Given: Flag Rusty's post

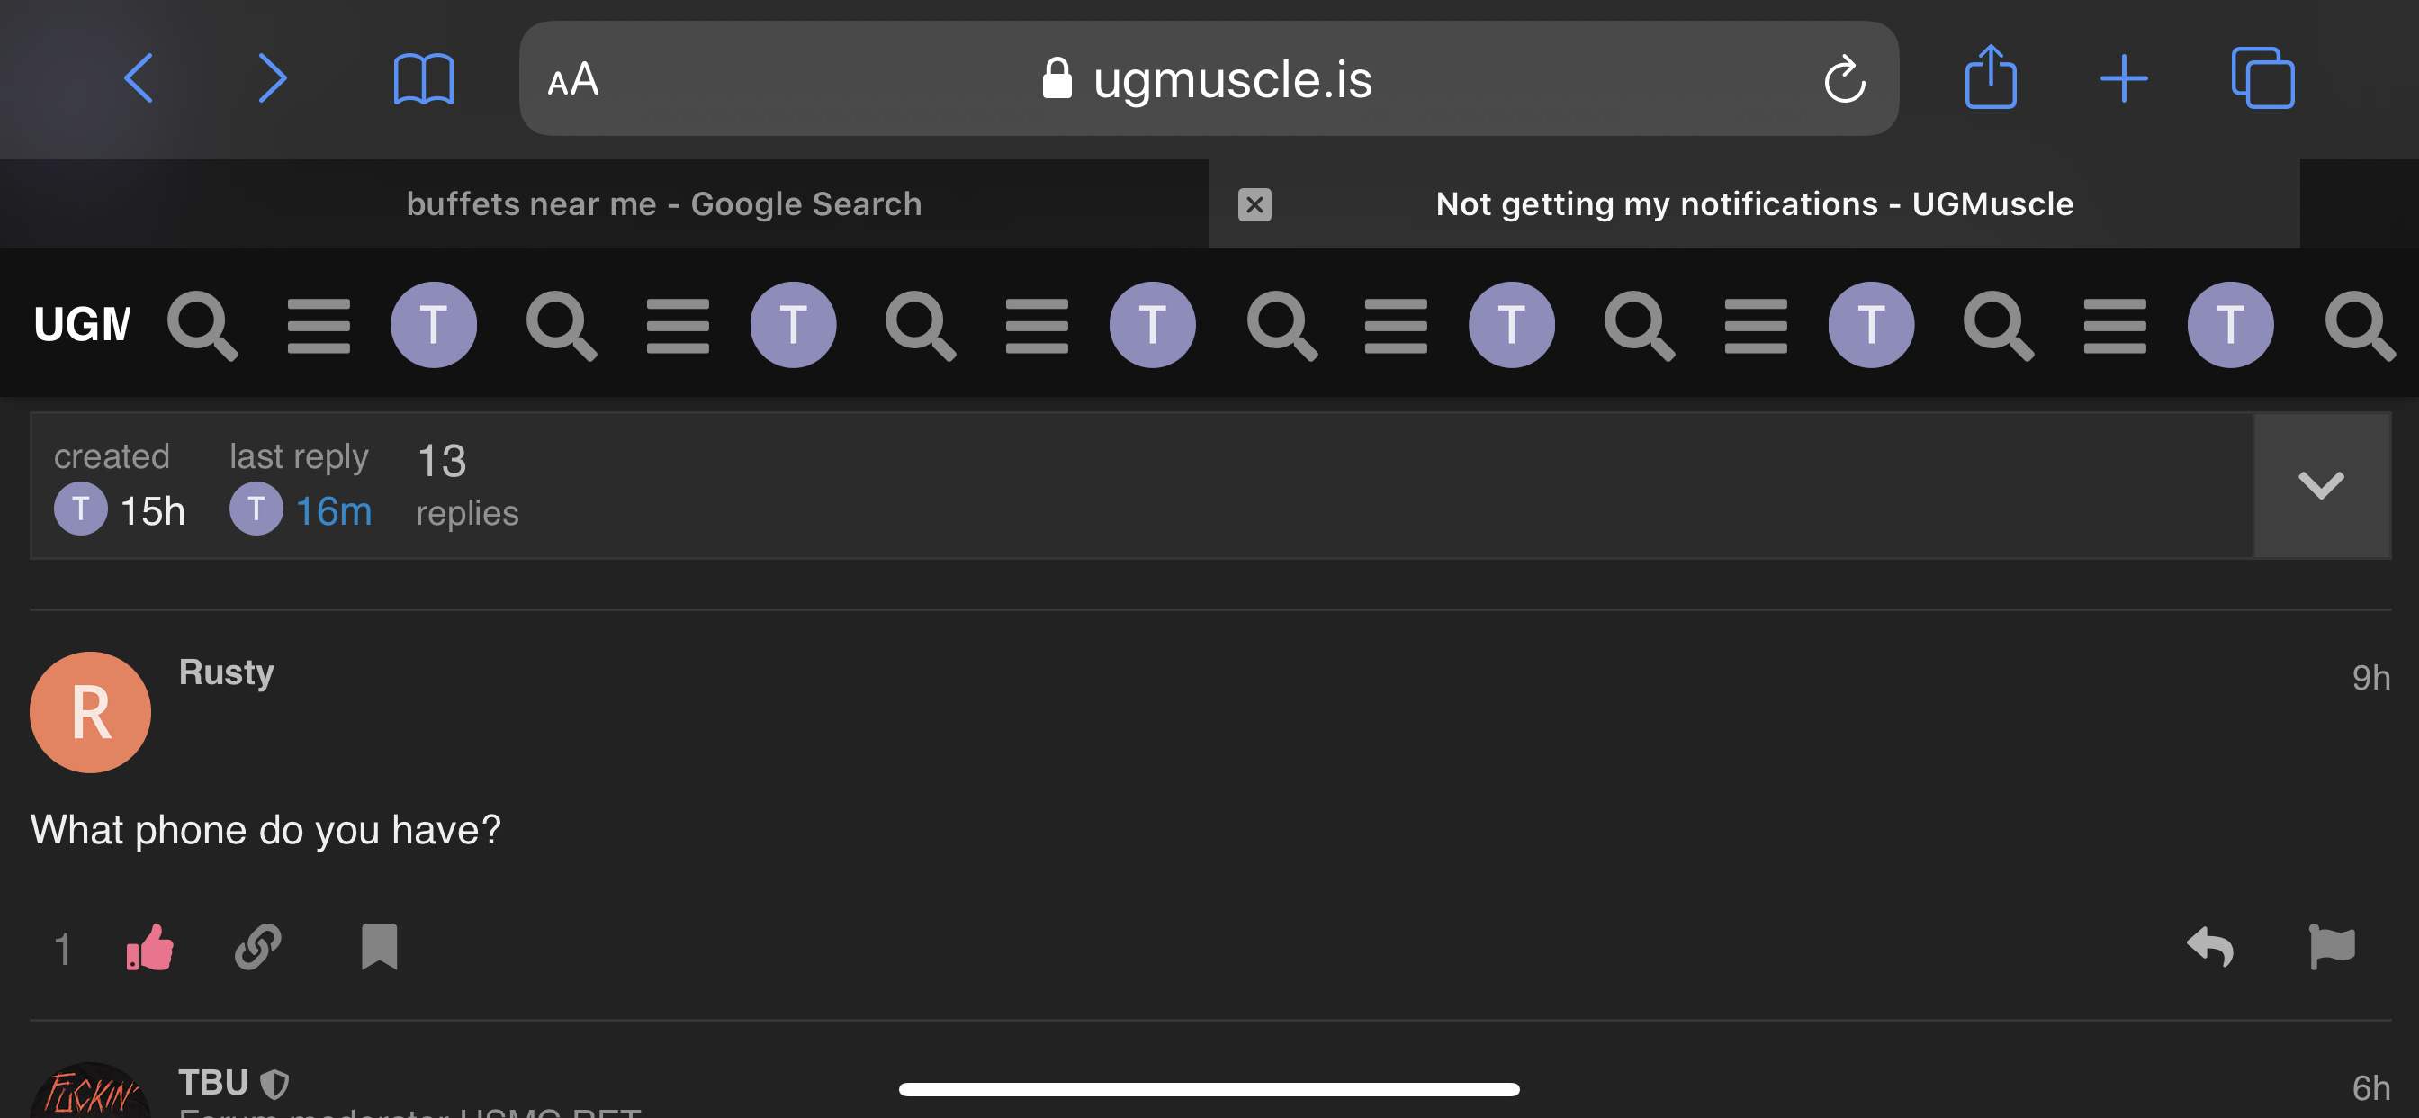Looking at the screenshot, I should [2331, 947].
